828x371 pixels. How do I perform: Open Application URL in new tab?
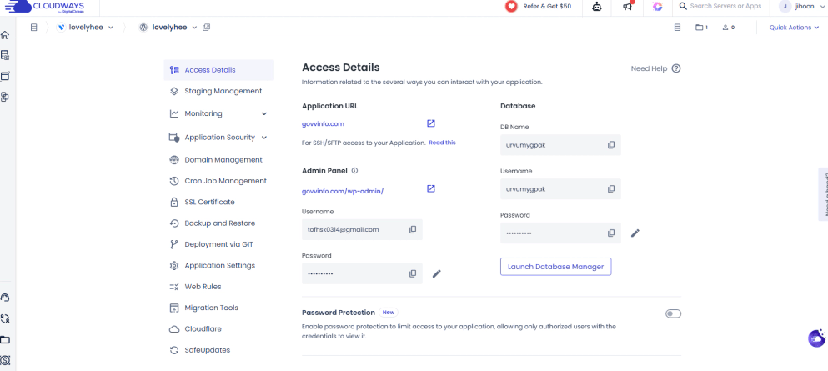coord(431,123)
